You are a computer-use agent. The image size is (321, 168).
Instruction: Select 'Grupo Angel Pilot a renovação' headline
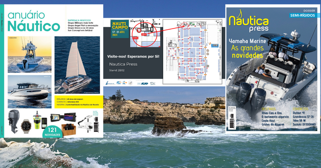83,26
